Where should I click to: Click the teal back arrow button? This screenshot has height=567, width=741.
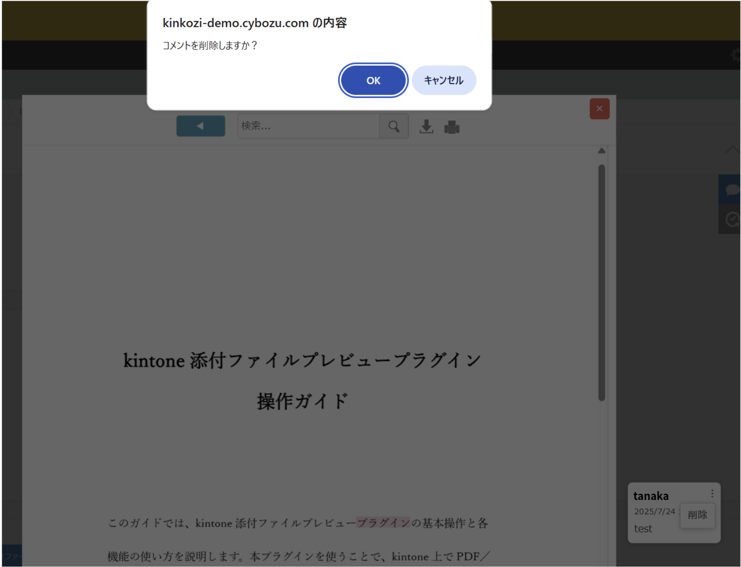pos(201,126)
